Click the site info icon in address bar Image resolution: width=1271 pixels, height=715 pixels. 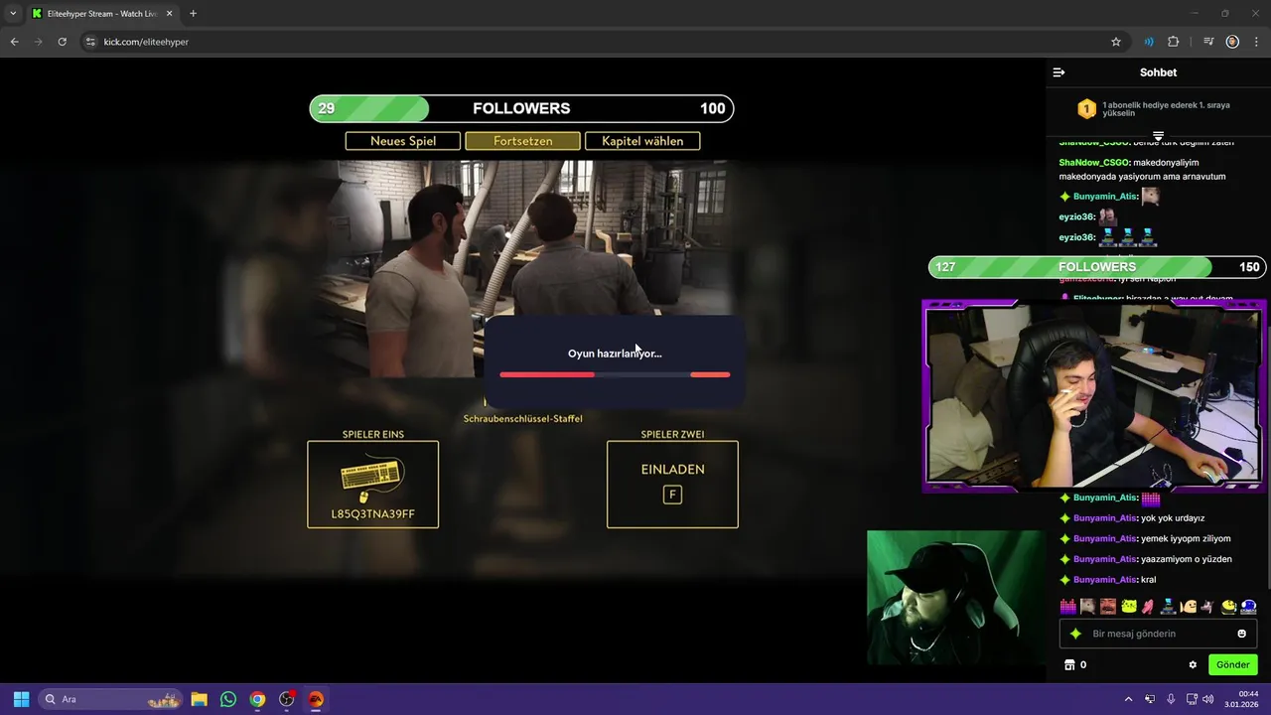[x=90, y=42]
